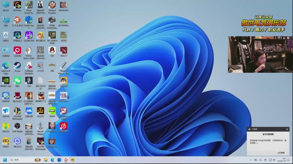Open the Windows Start menu
The width and height of the screenshot is (293, 164).
point(5,160)
